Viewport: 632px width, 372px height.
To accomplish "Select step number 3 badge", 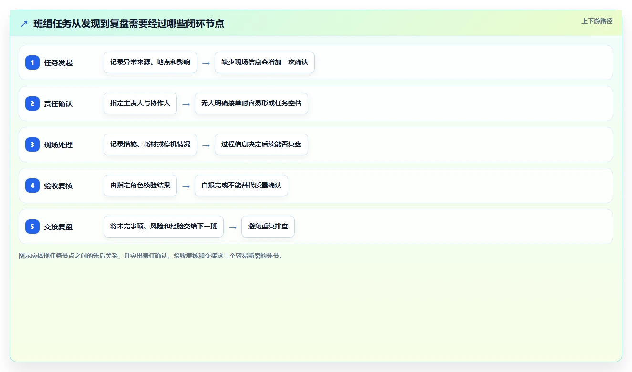I will point(32,145).
